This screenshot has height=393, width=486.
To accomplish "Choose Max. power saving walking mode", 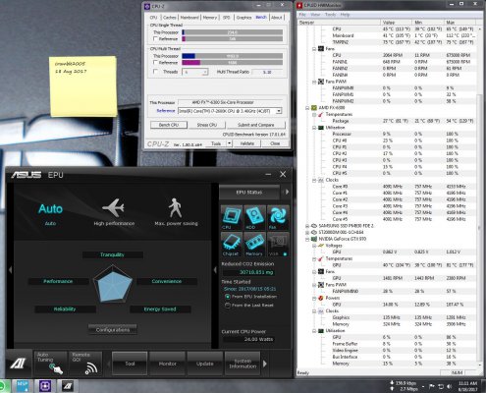I will pyautogui.click(x=176, y=212).
